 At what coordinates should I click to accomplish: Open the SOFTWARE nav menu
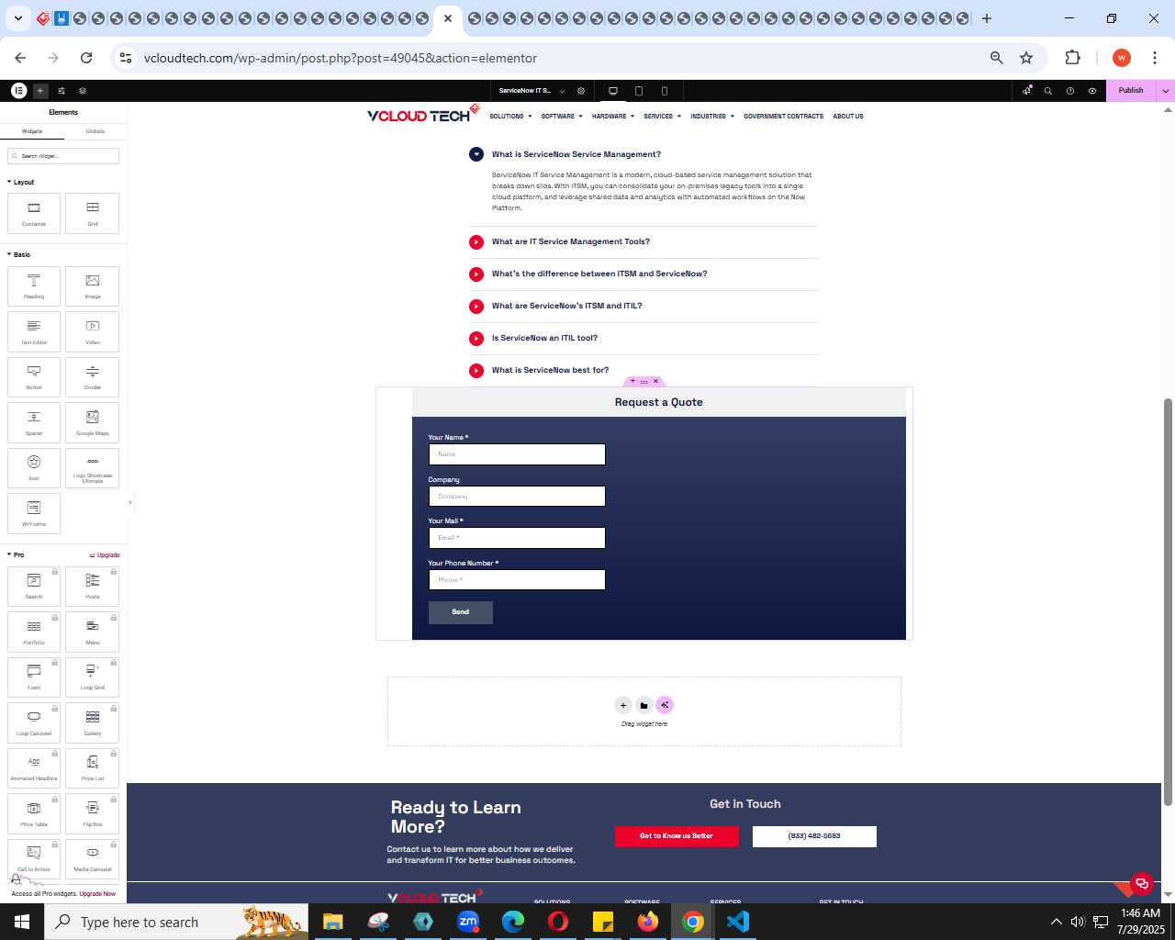pyautogui.click(x=562, y=117)
